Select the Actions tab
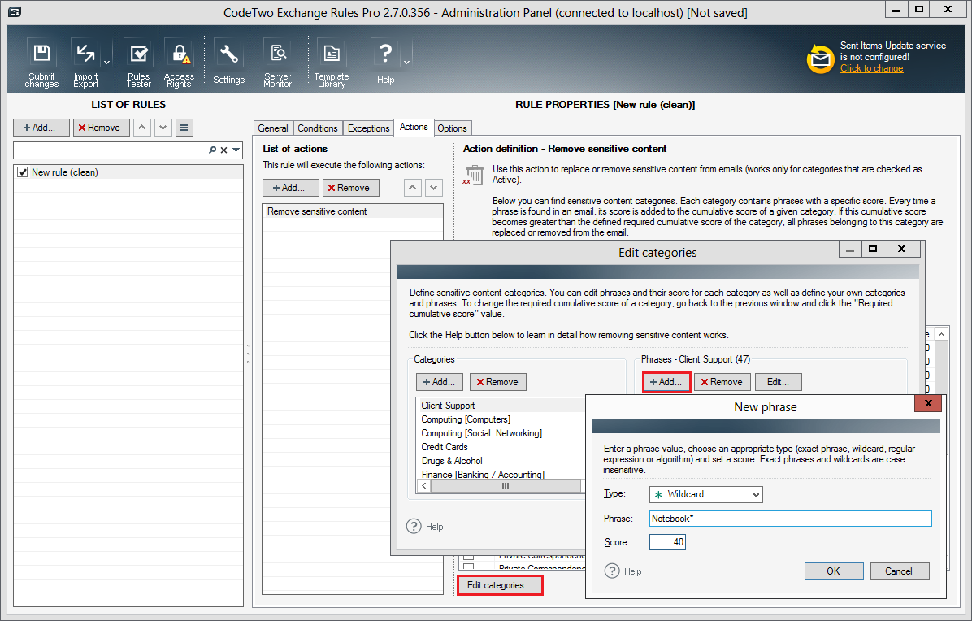 click(x=414, y=127)
